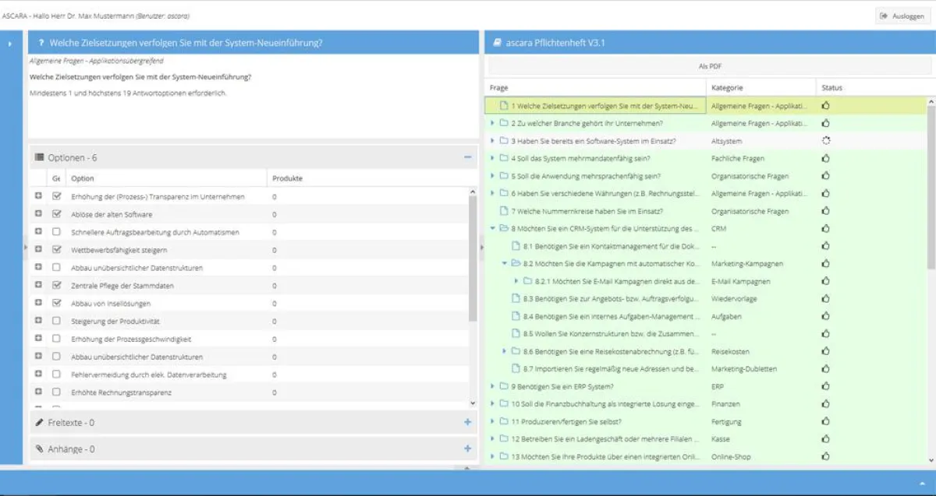Click the loading status icon for question 3

click(x=825, y=141)
